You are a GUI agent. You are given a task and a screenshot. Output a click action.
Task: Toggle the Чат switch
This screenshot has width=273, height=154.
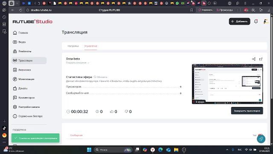(260, 135)
